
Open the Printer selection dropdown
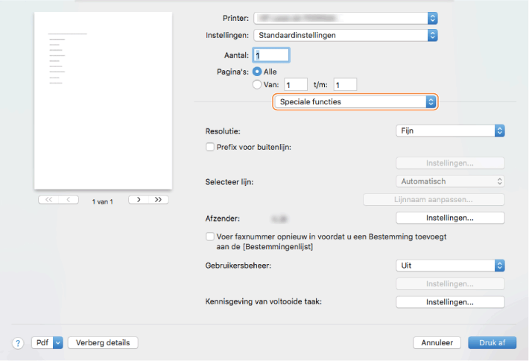[346, 17]
